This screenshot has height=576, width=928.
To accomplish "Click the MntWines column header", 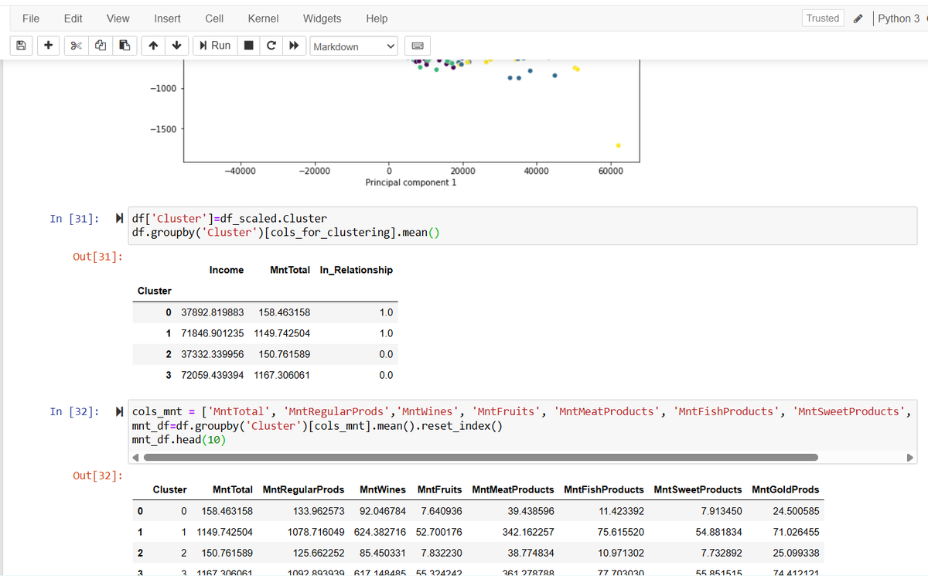I will 383,489.
